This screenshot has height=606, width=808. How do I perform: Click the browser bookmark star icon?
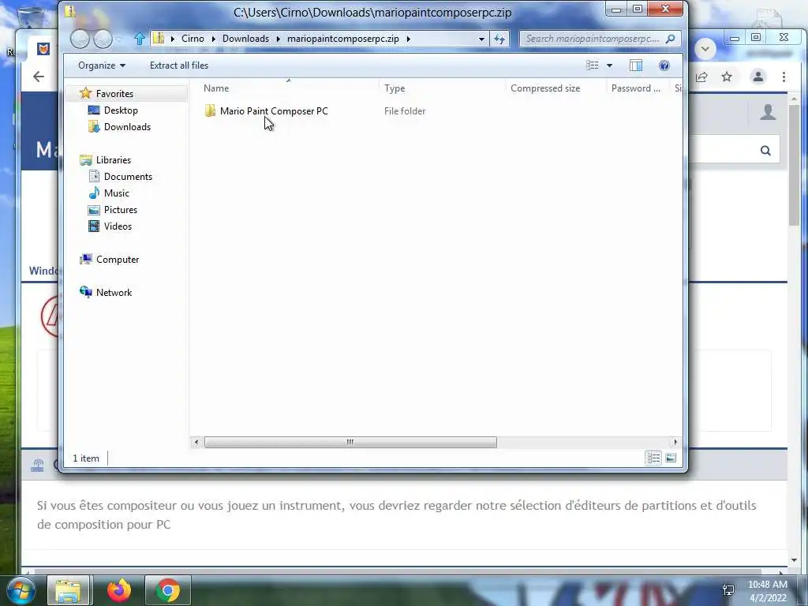pyautogui.click(x=727, y=77)
